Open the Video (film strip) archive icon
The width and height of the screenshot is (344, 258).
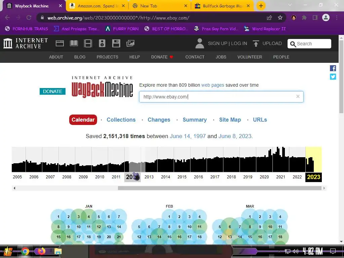click(88, 43)
